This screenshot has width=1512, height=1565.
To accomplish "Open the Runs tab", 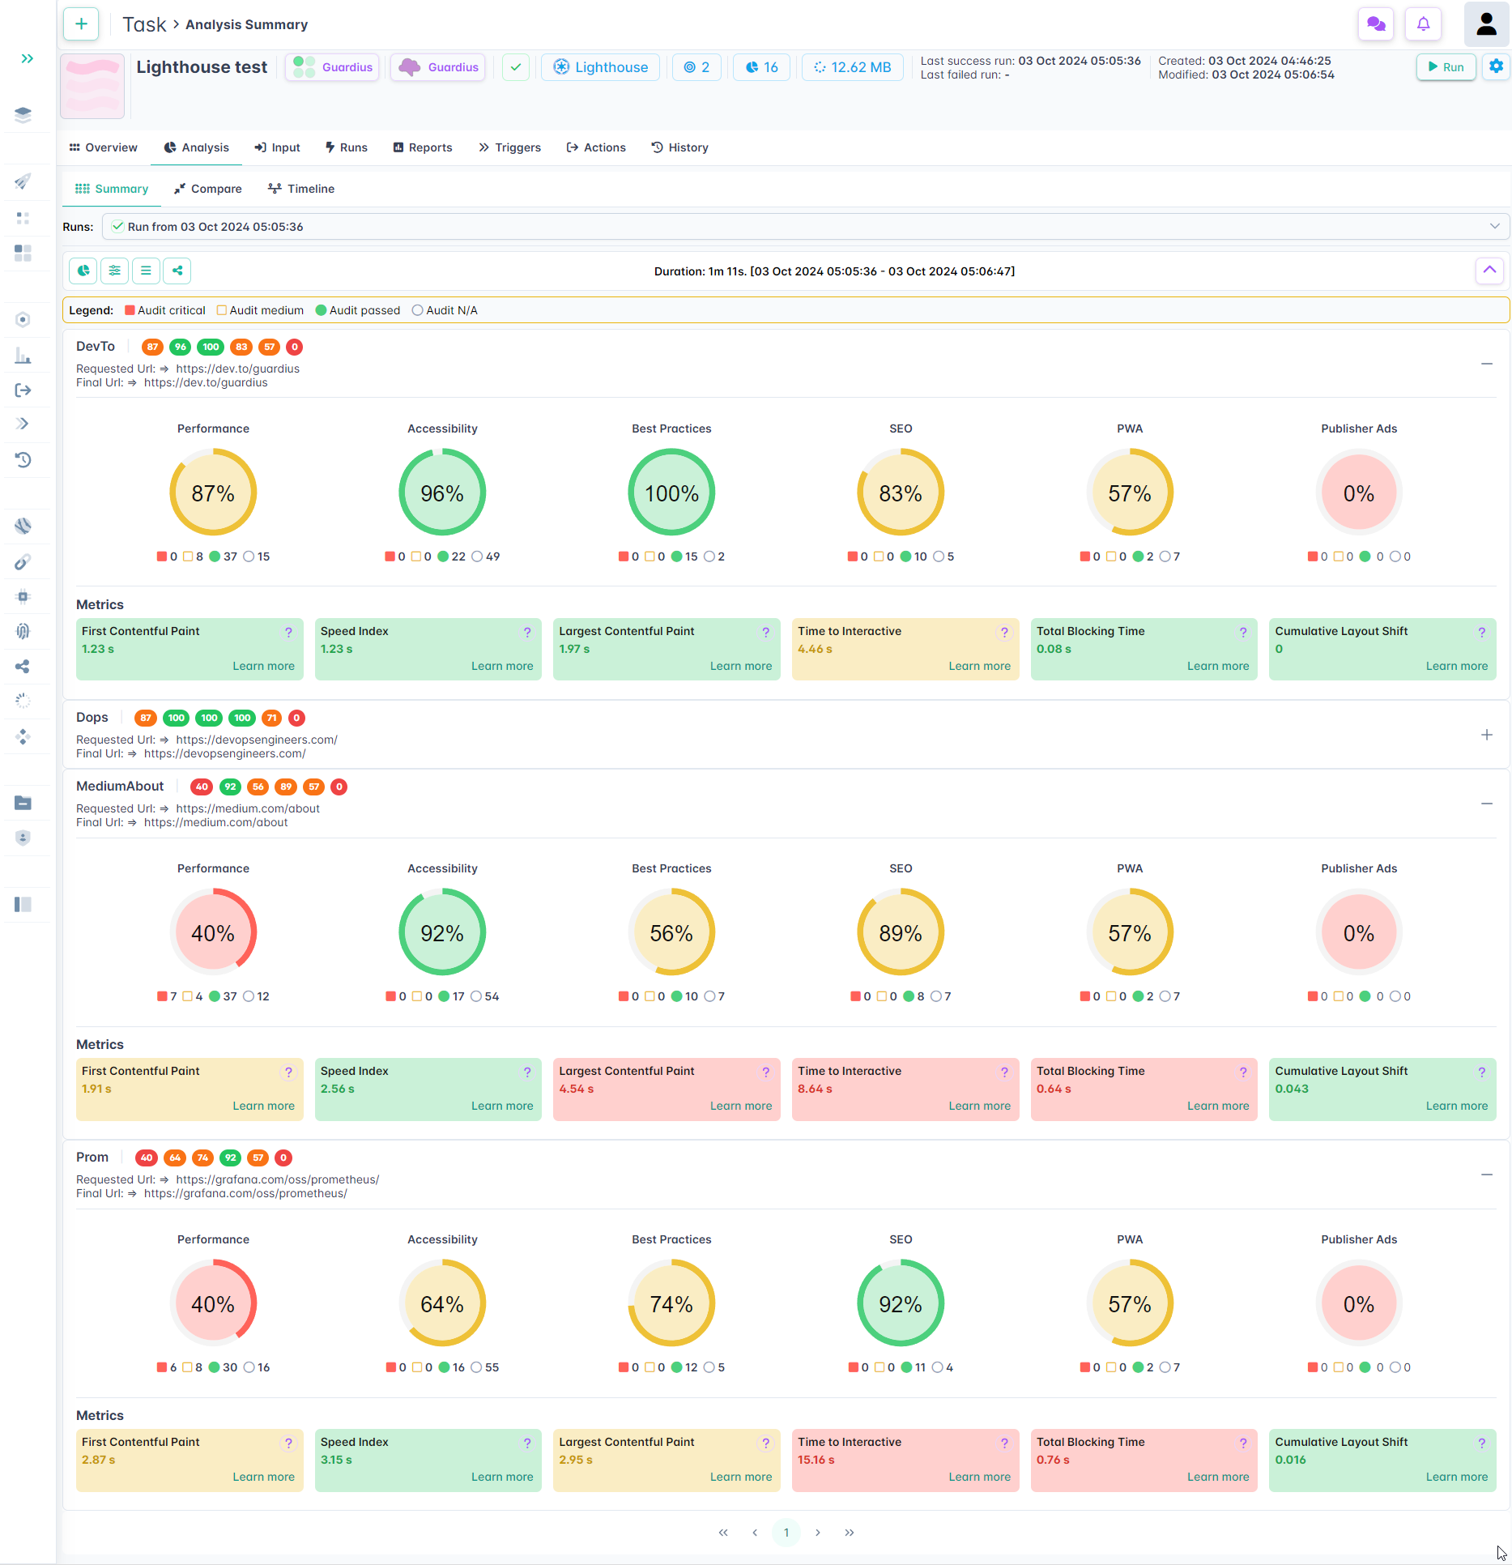I will [x=346, y=147].
